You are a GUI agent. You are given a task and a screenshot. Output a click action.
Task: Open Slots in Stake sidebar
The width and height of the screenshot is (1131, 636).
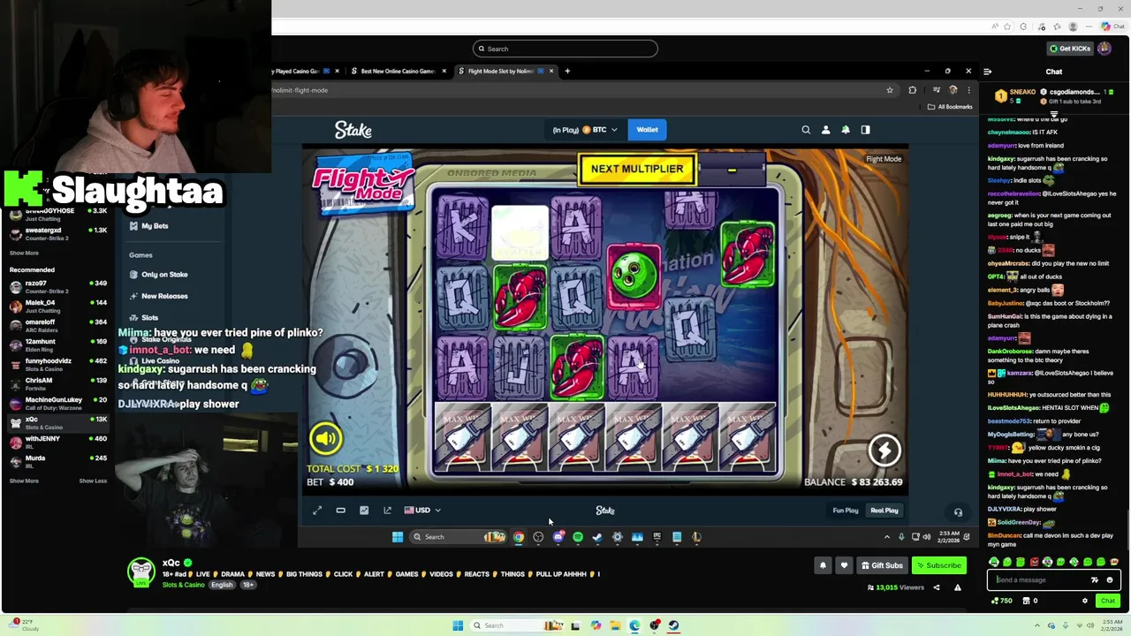tap(149, 318)
